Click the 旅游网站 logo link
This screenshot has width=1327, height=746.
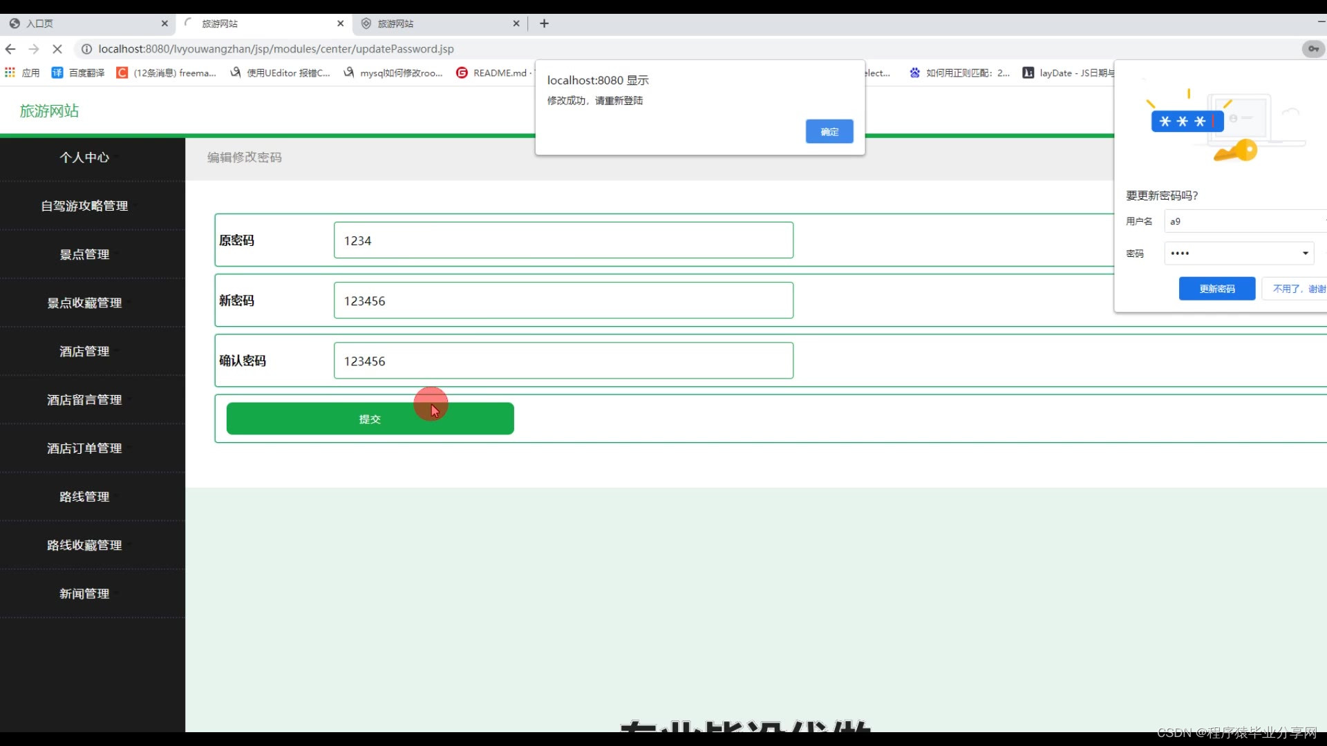tap(49, 111)
